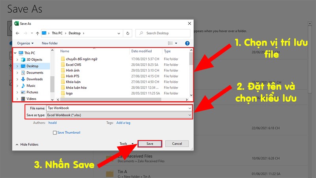Select the chuyển đổi ngôn ngữ folder icon
Viewport: 316px width, 178px height.
click(63, 59)
